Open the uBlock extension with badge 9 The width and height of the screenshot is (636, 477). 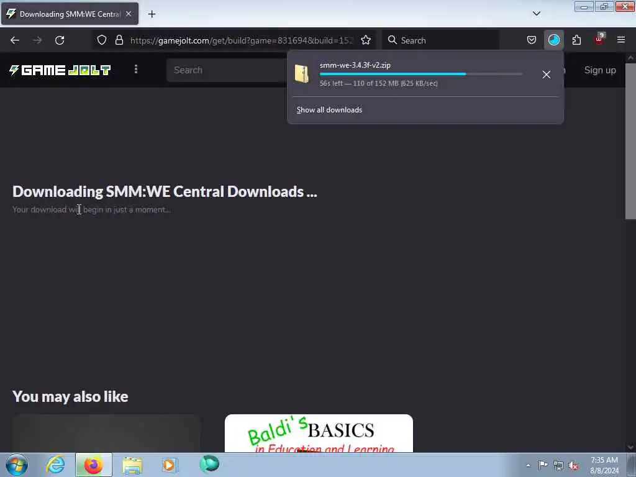599,39
